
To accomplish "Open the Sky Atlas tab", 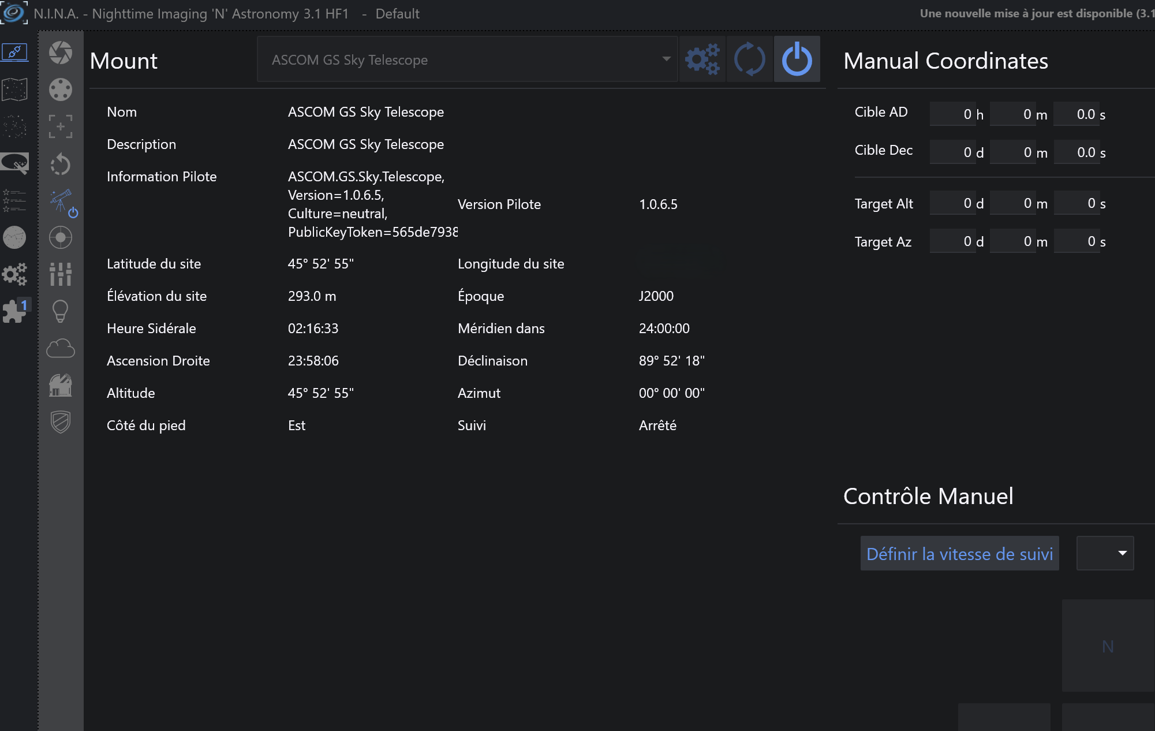I will tap(14, 89).
